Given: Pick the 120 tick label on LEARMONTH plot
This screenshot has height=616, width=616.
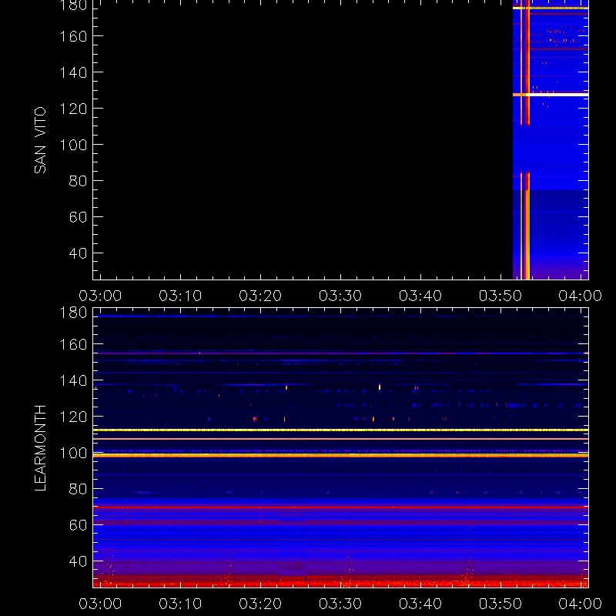Looking at the screenshot, I should click(73, 417).
